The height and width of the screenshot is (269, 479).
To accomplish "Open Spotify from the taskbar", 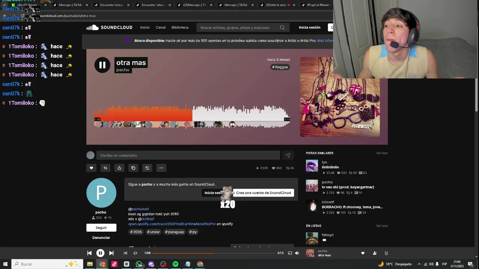I will (x=176, y=264).
